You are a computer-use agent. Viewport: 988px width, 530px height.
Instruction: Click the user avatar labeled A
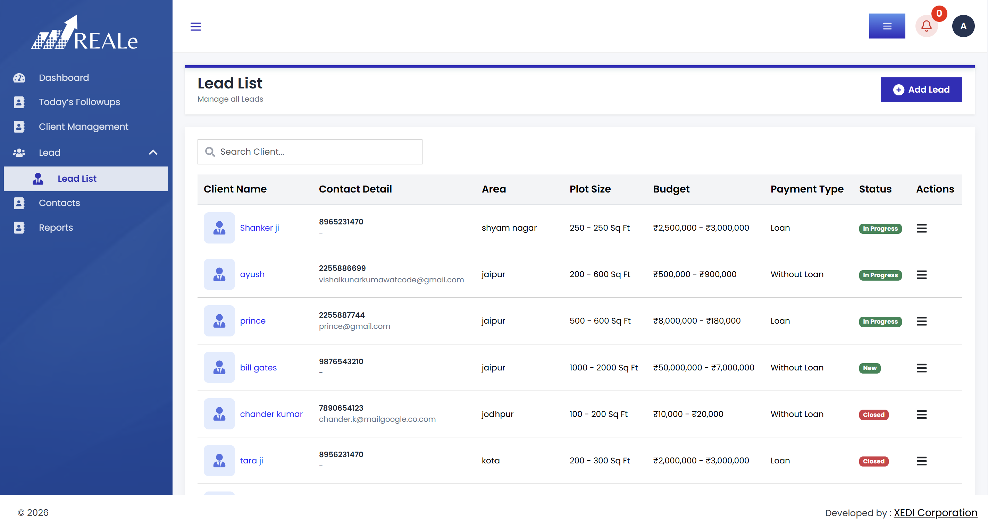[963, 26]
